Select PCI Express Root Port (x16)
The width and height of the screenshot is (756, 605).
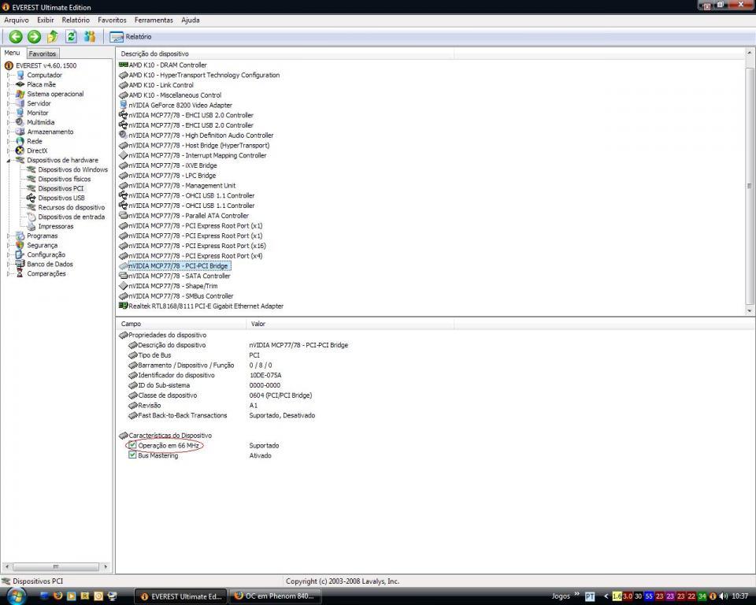[x=197, y=246]
